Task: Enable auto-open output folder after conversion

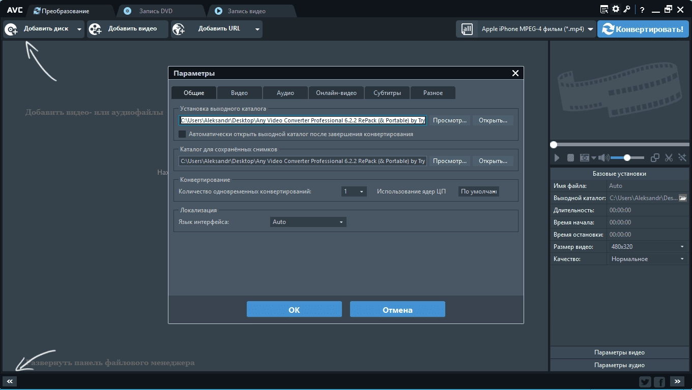Action: pyautogui.click(x=182, y=134)
